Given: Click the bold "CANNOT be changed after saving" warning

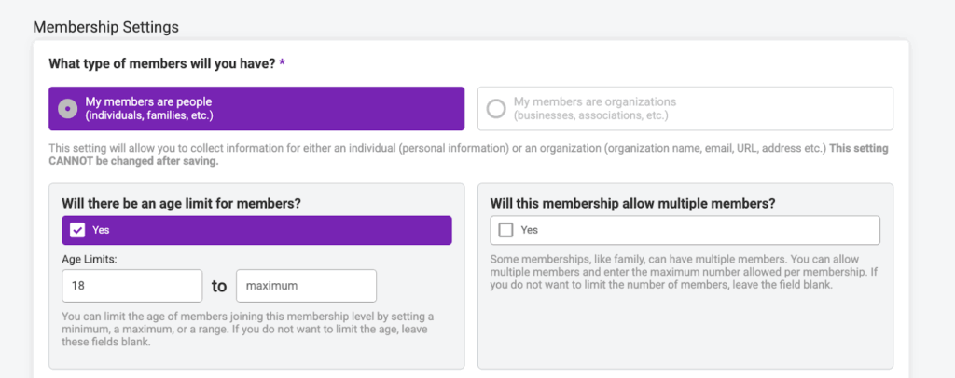Looking at the screenshot, I should tap(133, 161).
